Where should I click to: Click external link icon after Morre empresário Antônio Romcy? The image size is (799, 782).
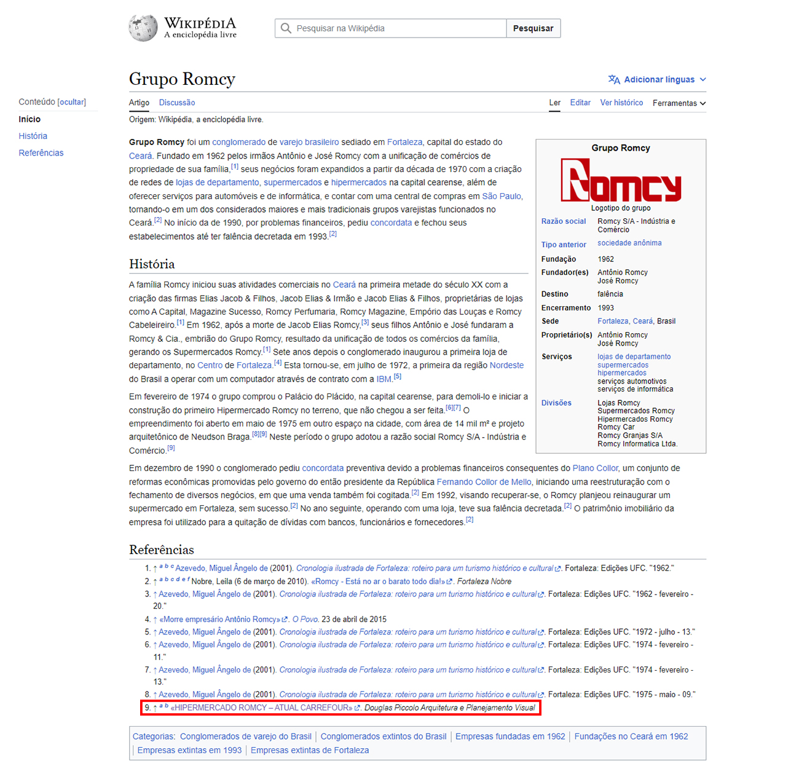tap(285, 620)
